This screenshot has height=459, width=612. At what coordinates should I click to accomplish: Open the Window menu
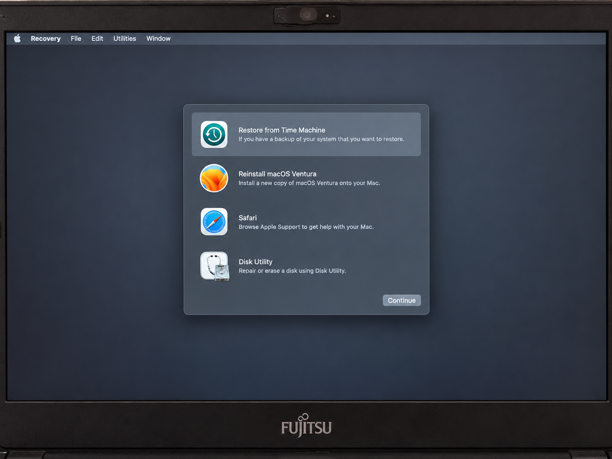coord(158,38)
